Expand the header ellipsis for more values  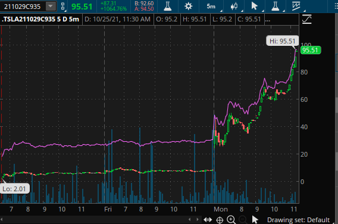(268, 20)
